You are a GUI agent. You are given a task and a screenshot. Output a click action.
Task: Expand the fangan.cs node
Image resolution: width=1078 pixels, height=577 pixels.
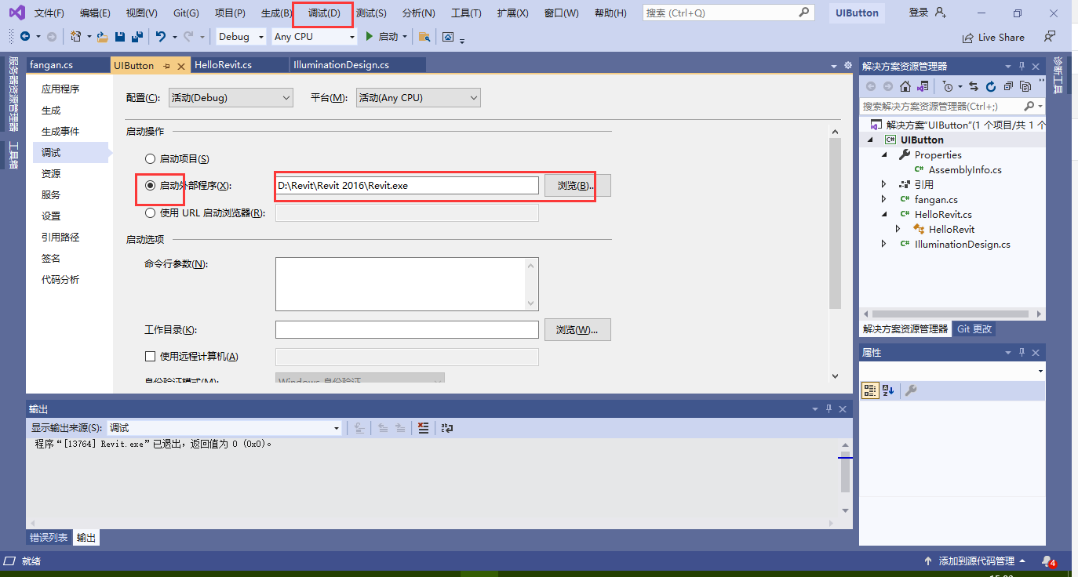point(884,200)
